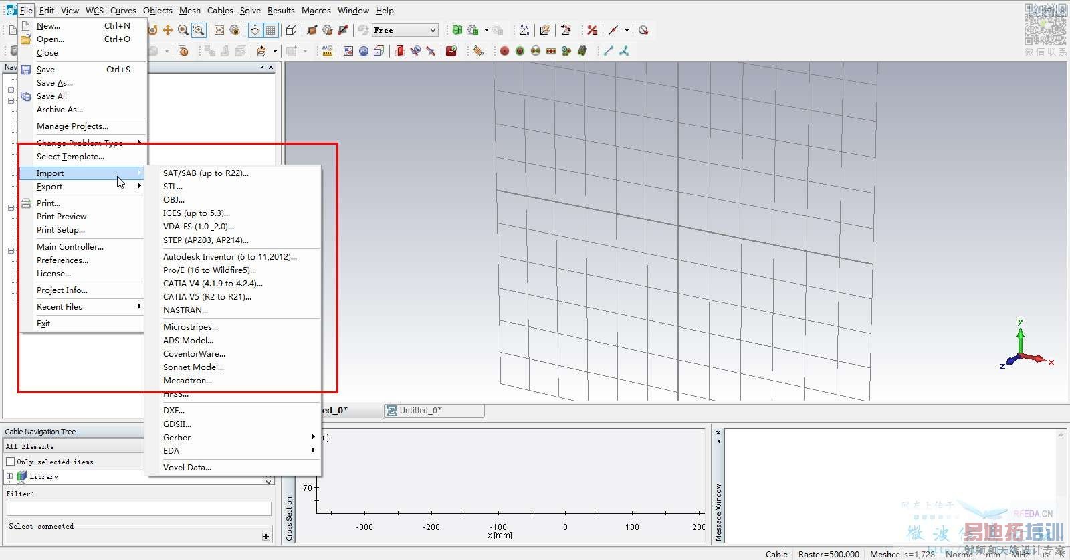Expand the Library tree node
This screenshot has width=1070, height=560.
(9, 476)
